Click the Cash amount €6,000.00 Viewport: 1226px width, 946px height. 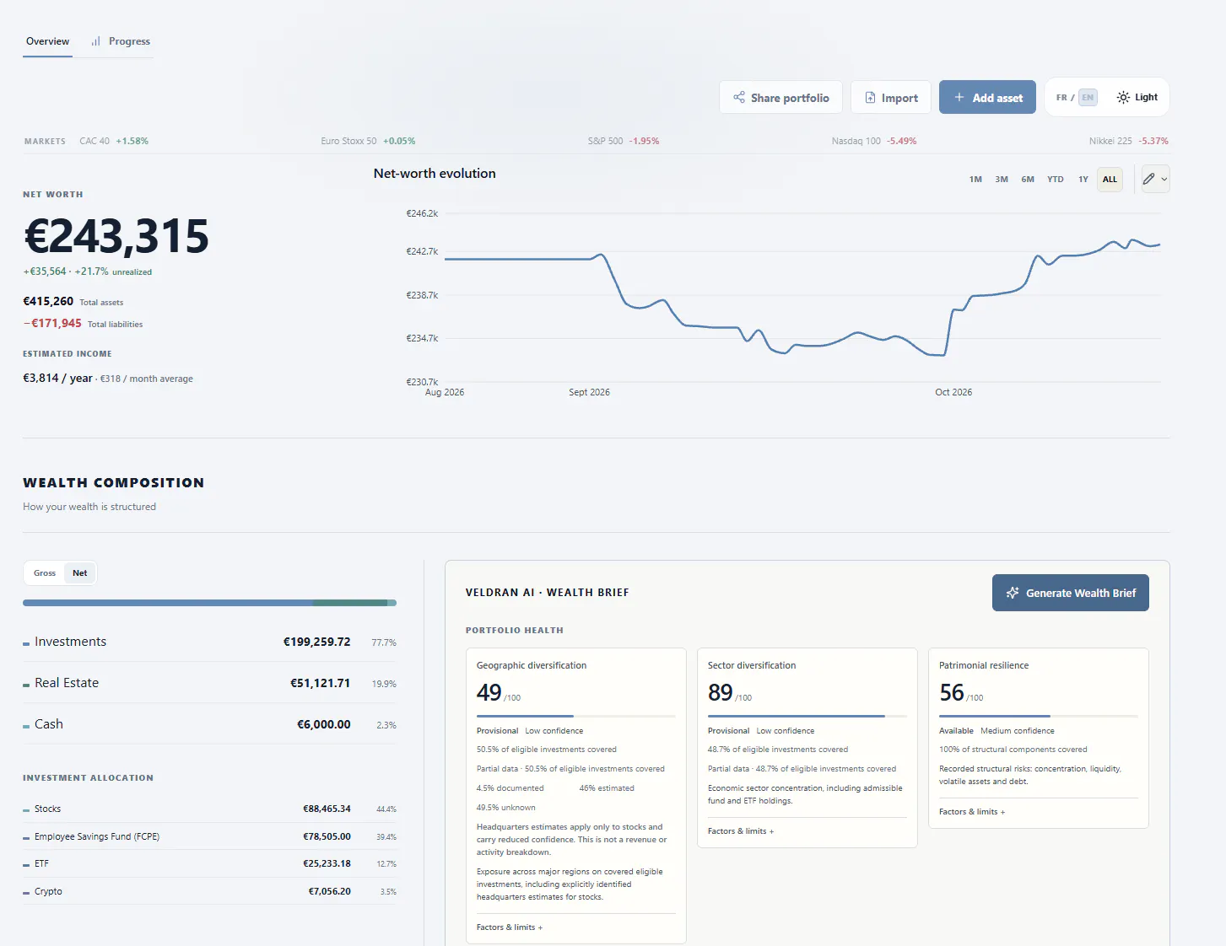323,724
